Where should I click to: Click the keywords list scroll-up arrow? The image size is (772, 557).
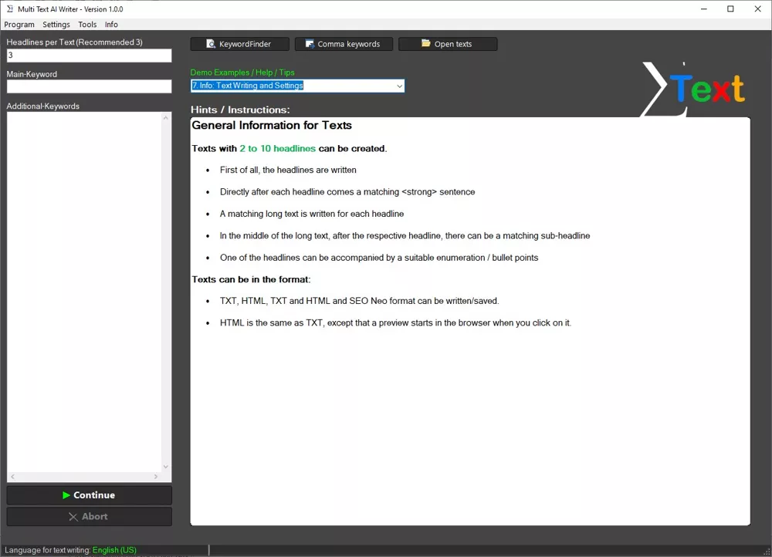pyautogui.click(x=166, y=118)
